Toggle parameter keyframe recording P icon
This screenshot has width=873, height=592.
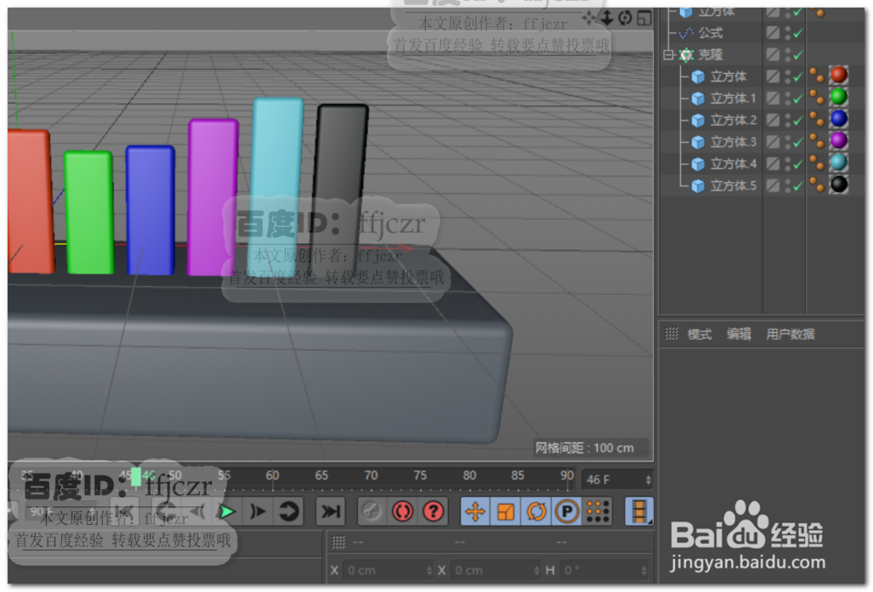coord(567,512)
